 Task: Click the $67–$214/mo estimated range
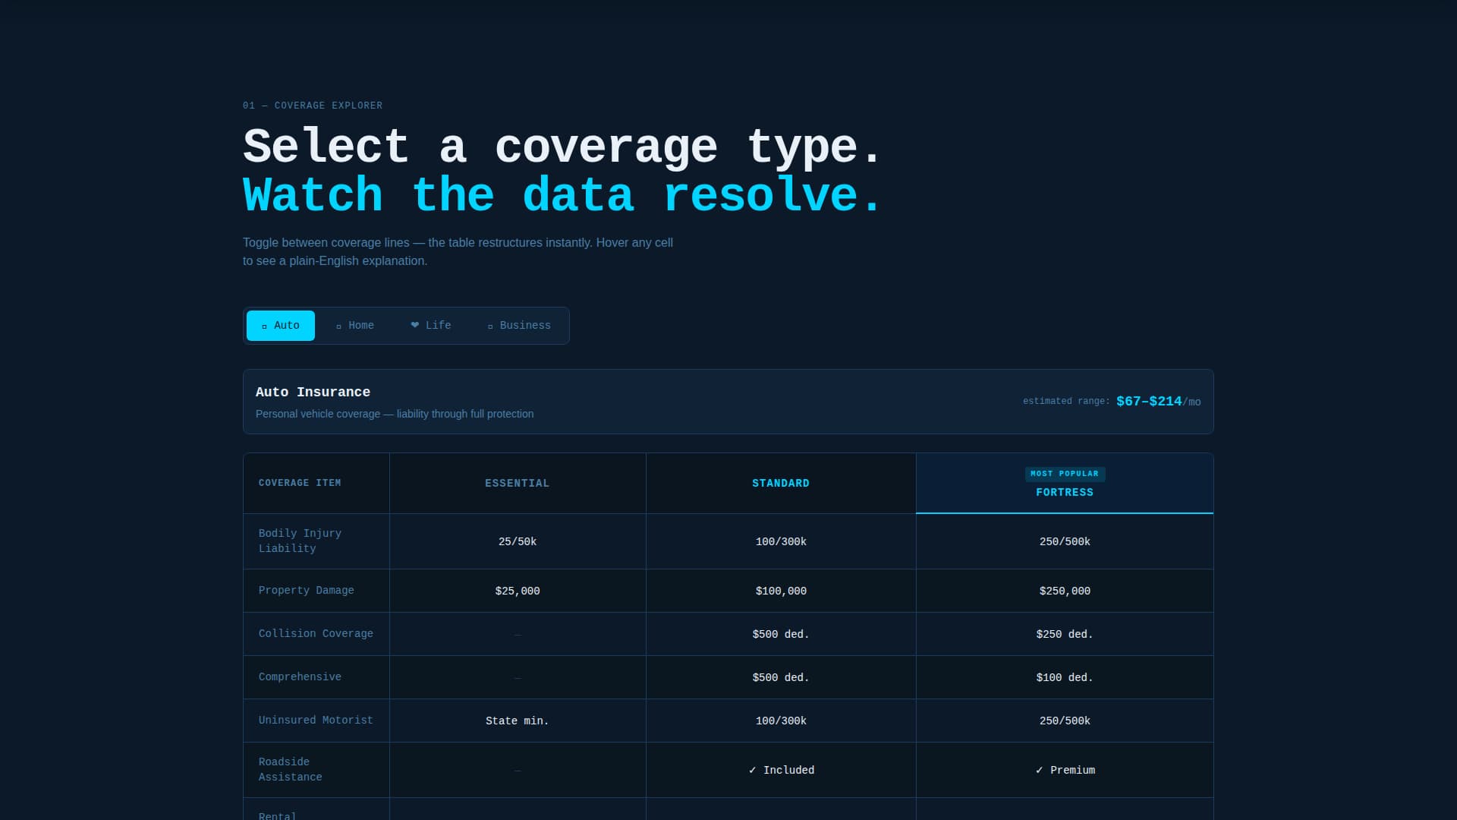1158,402
